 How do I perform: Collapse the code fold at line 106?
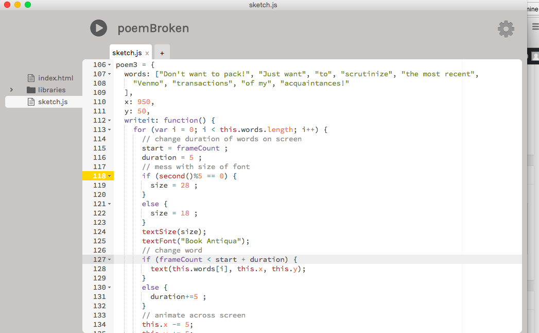pos(110,65)
